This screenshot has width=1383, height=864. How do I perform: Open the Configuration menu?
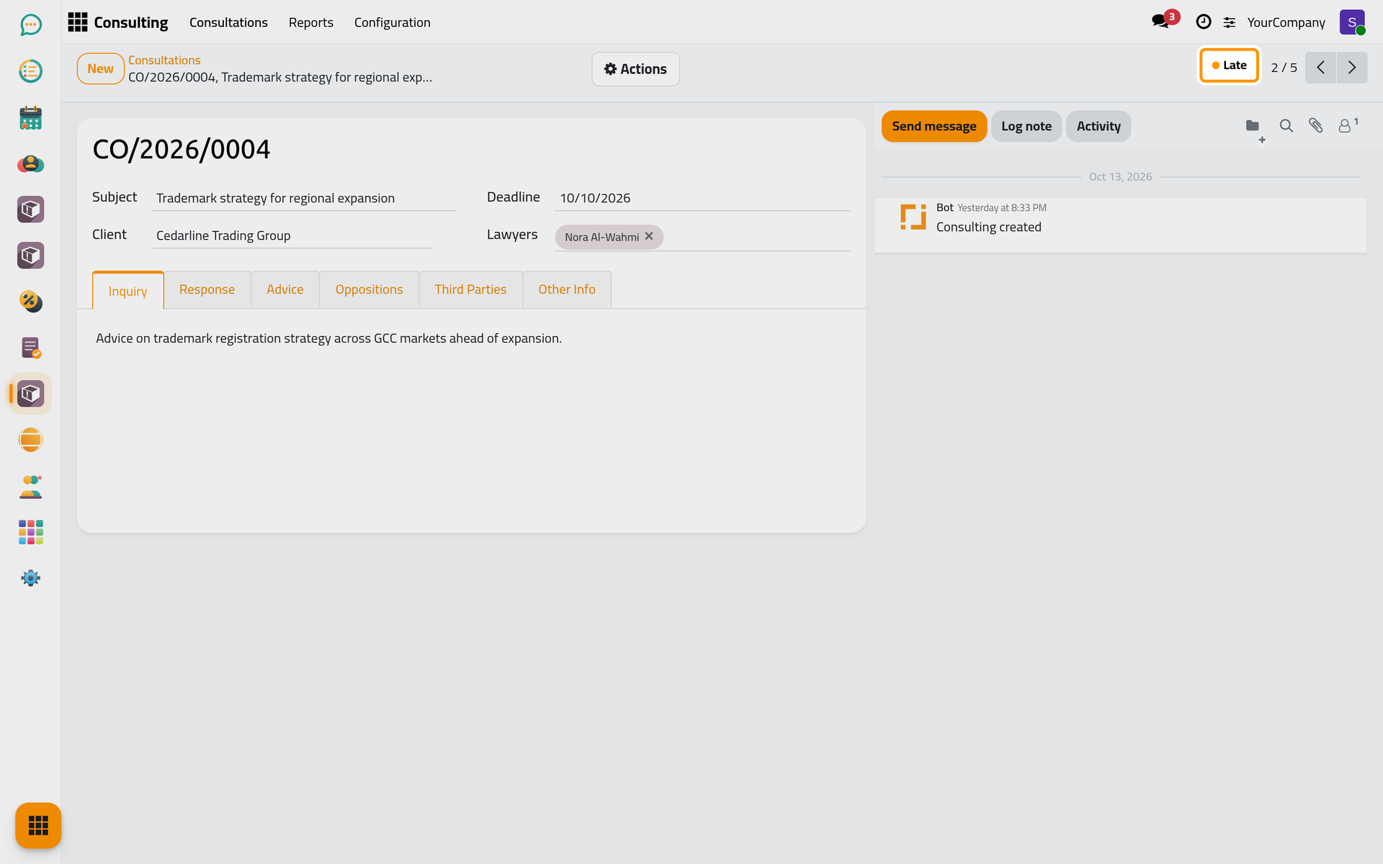click(392, 22)
